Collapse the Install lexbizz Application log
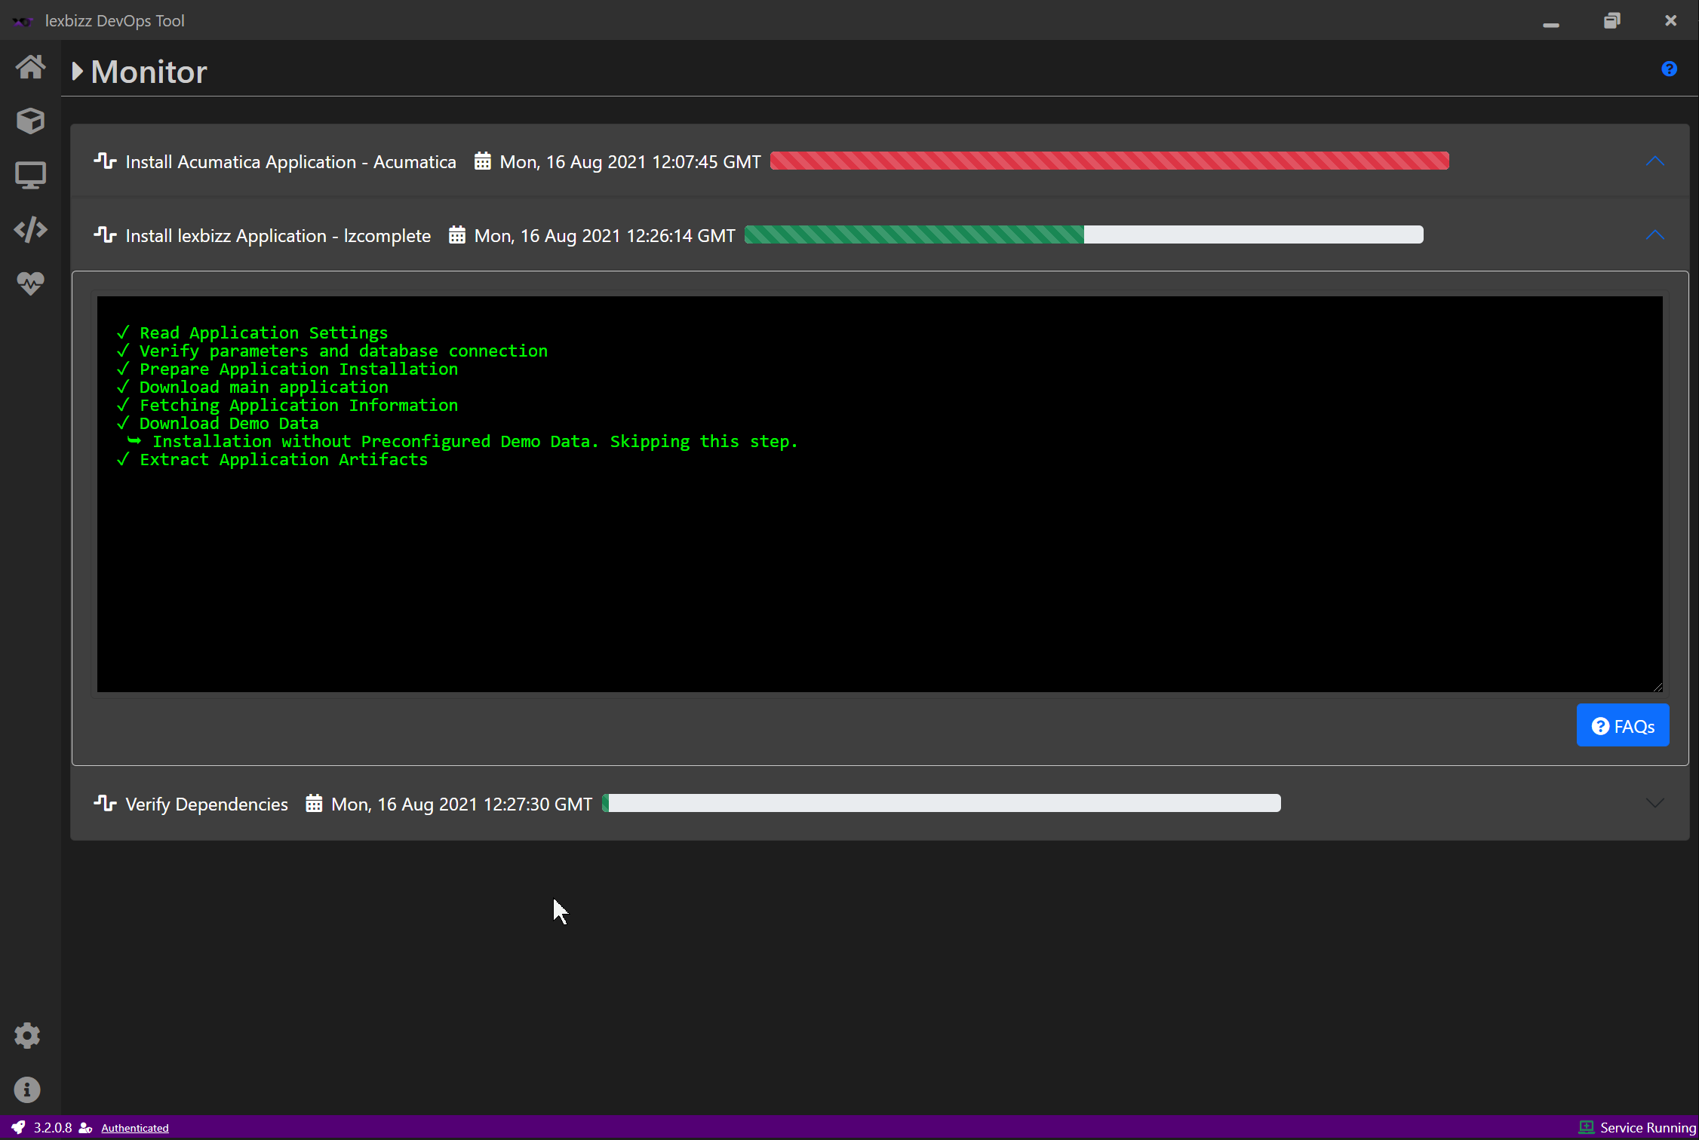The image size is (1699, 1140). (1654, 235)
